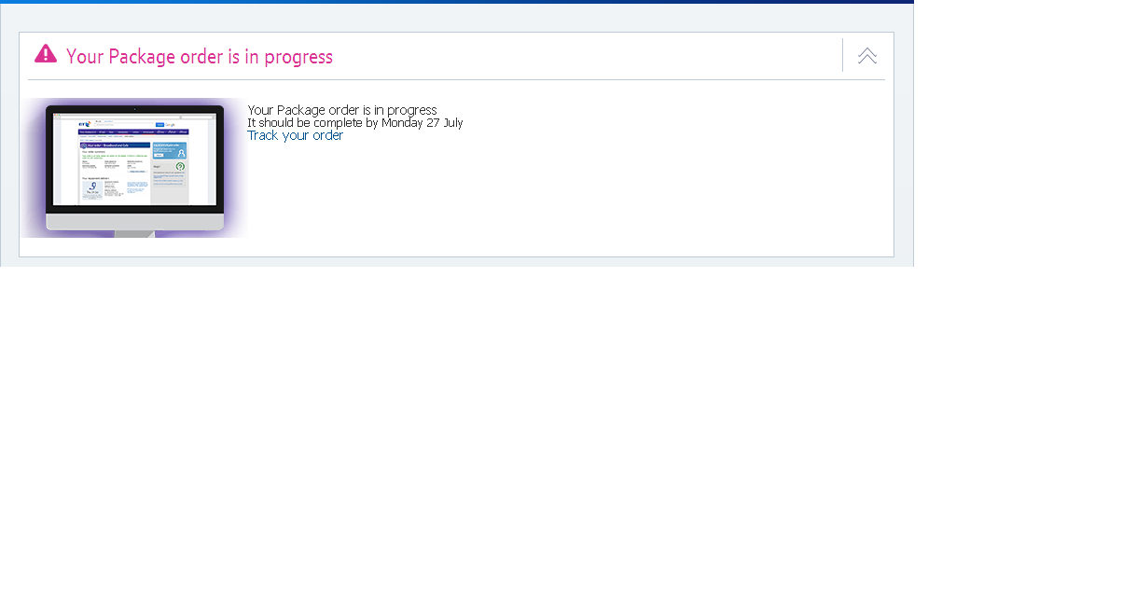Click the purple navigation bar in the monitor image
Viewport: 1136px width, 609px height.
[133, 132]
